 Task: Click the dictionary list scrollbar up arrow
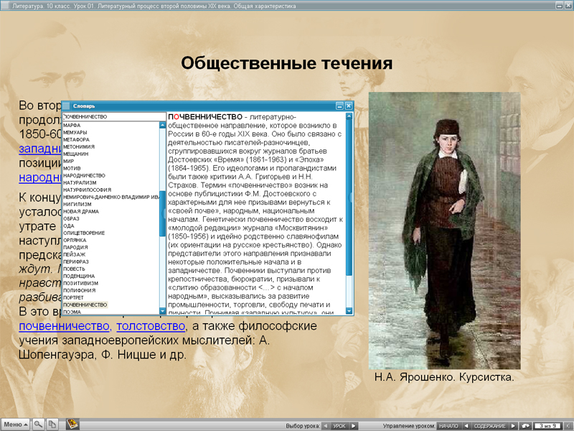161,125
